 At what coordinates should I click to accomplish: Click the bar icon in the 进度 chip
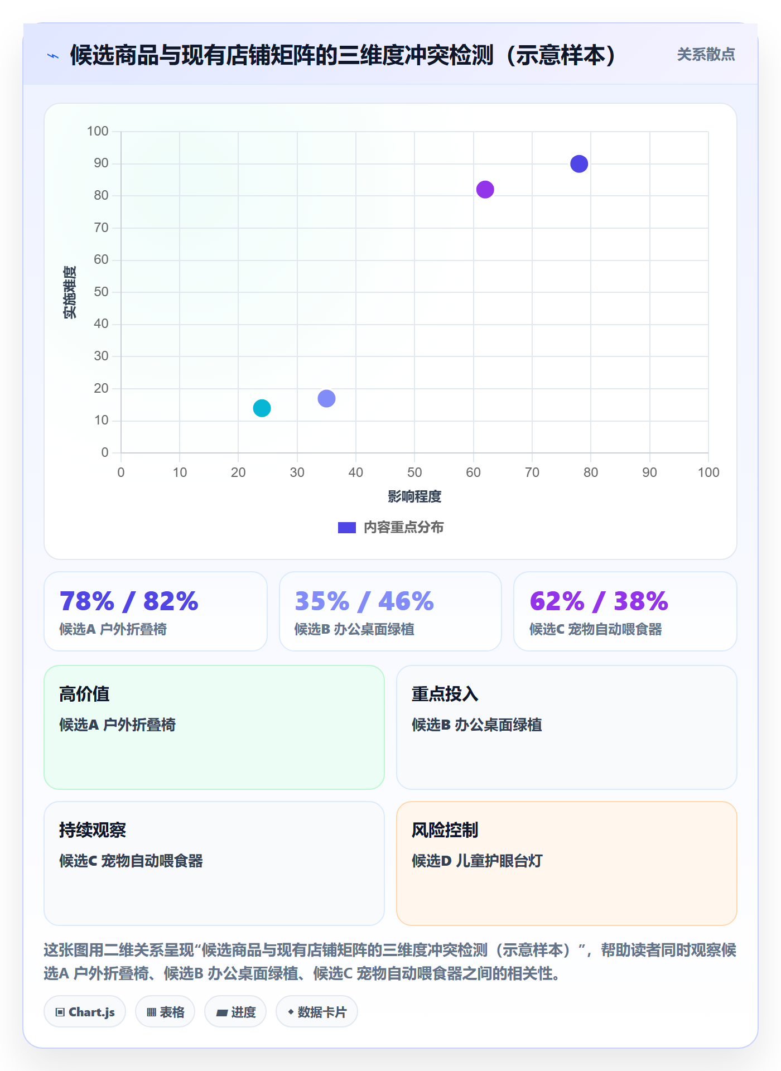coord(221,1012)
